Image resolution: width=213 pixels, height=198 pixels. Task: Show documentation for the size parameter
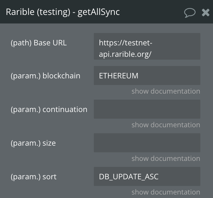166,158
